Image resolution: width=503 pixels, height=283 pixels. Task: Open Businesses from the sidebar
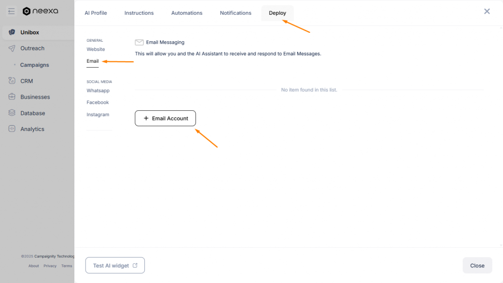(35, 97)
